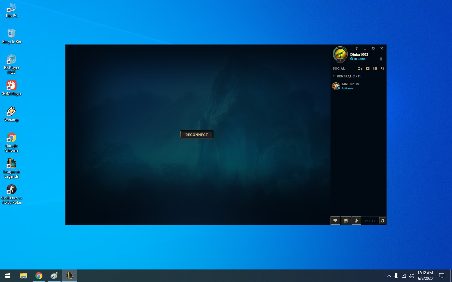
Task: Open the Djuka1993 profile avatar
Action: 340,54
